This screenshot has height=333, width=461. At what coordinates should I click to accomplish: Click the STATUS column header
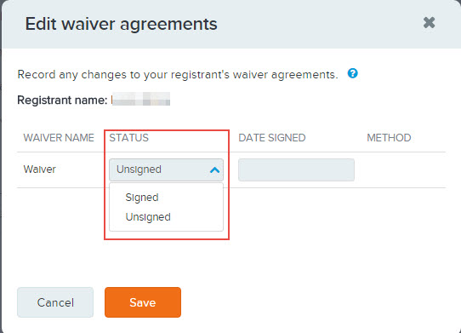click(128, 138)
